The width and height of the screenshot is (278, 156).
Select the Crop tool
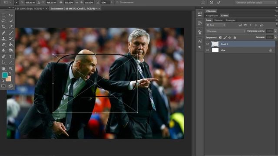click(x=3, y=26)
